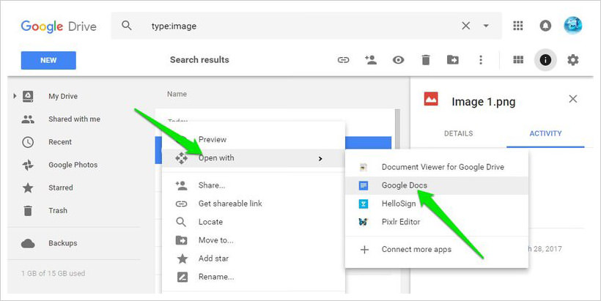Click the blue NEW button
601x301 pixels.
[x=48, y=61]
